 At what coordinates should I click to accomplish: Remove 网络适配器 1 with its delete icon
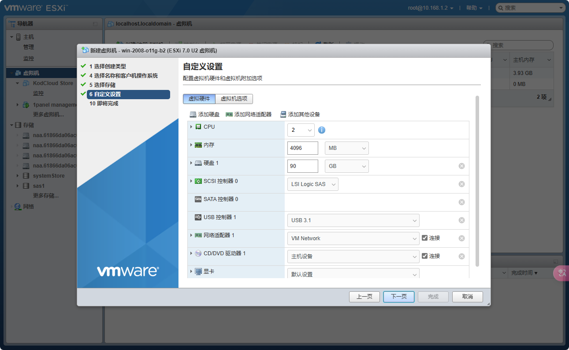click(x=461, y=238)
